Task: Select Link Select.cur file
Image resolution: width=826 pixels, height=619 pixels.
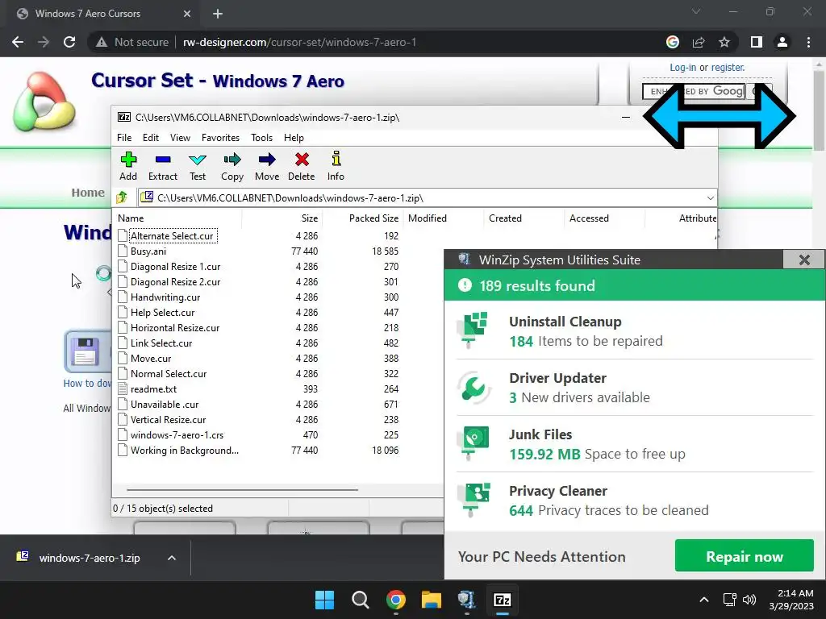Action: pyautogui.click(x=161, y=343)
